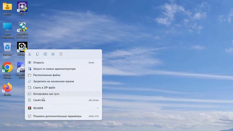The width and height of the screenshot is (233, 131).
Task: Select the CPU-Z desktop shortcut
Action: (x=22, y=8)
